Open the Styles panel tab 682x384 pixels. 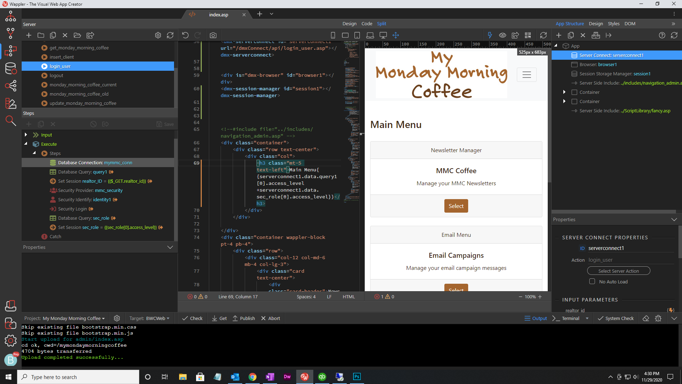[613, 23]
